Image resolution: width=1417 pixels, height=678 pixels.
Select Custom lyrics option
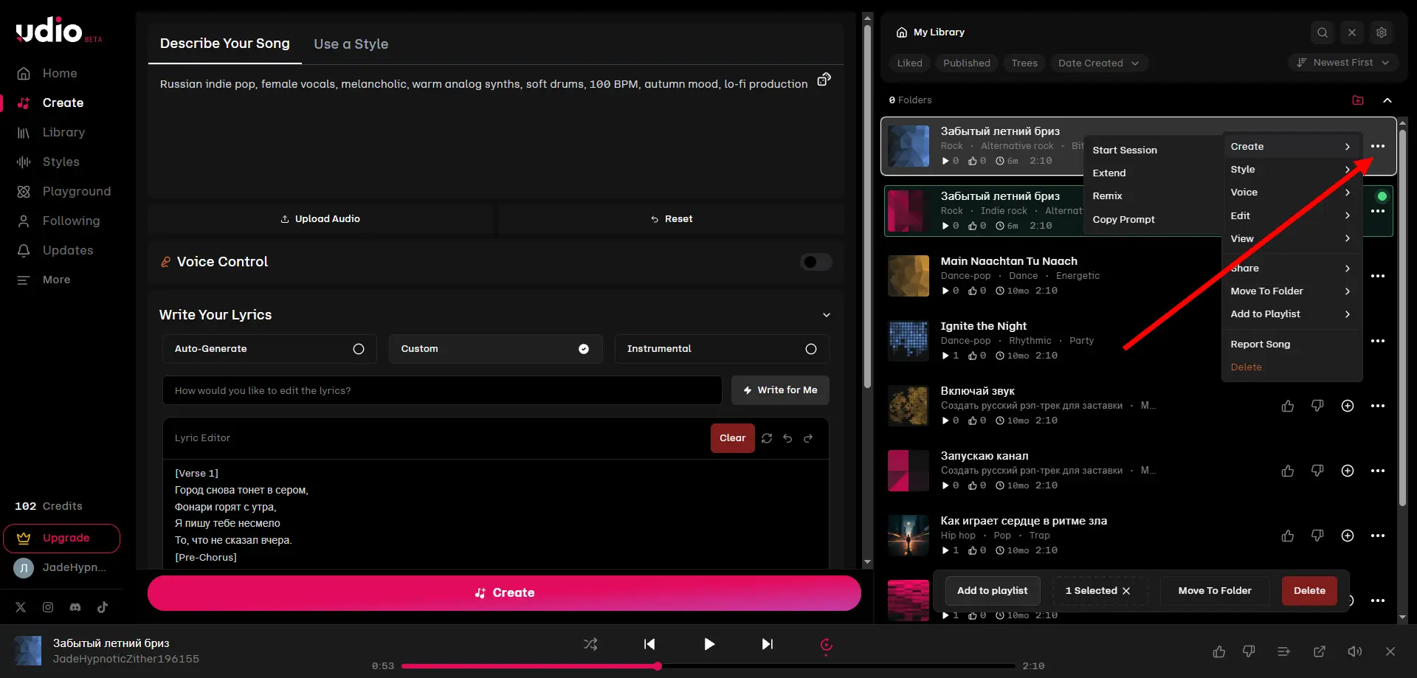click(496, 349)
